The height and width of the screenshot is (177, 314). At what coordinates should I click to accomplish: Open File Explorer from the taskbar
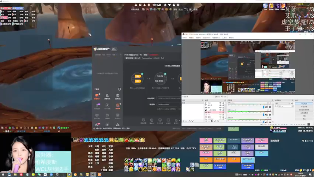tap(15, 175)
